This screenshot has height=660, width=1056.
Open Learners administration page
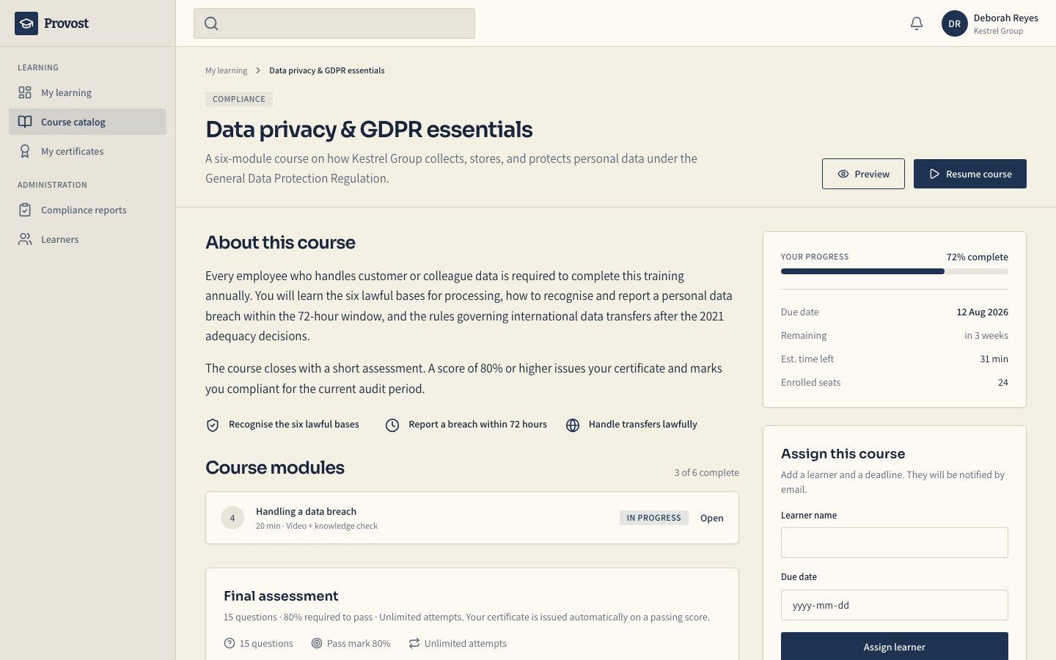click(x=87, y=239)
